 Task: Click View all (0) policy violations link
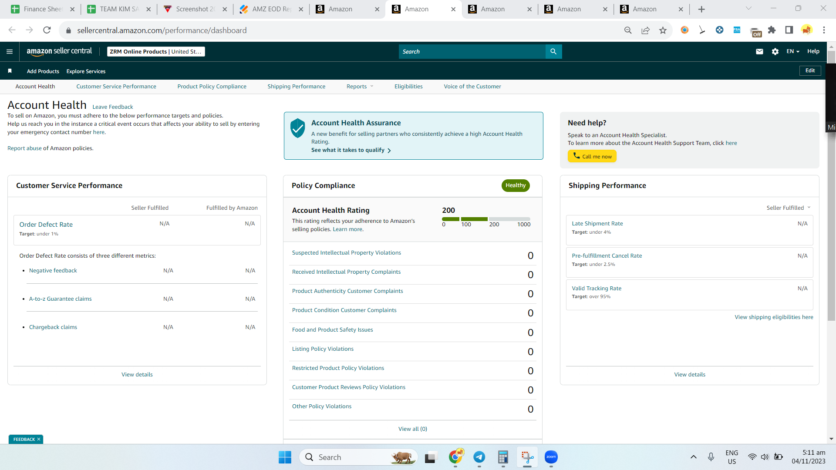(413, 429)
